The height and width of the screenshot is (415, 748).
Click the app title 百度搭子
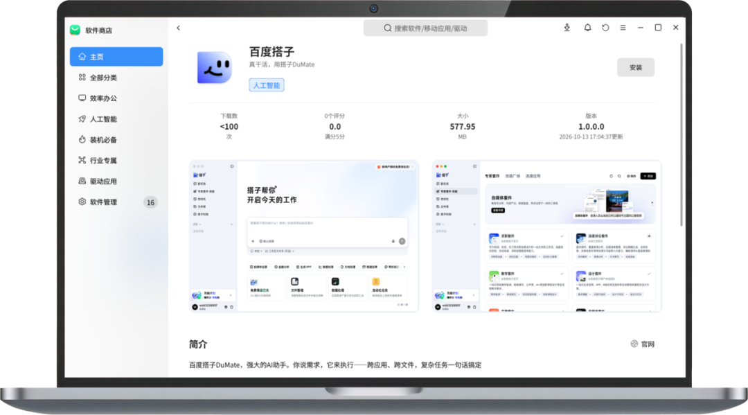[x=272, y=51]
